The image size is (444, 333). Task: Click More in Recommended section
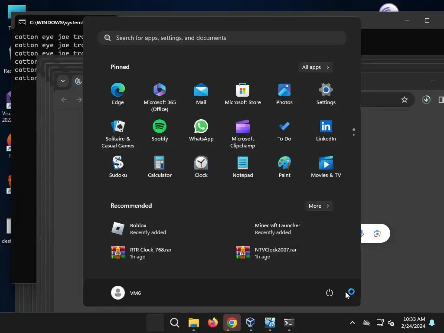(x=319, y=206)
